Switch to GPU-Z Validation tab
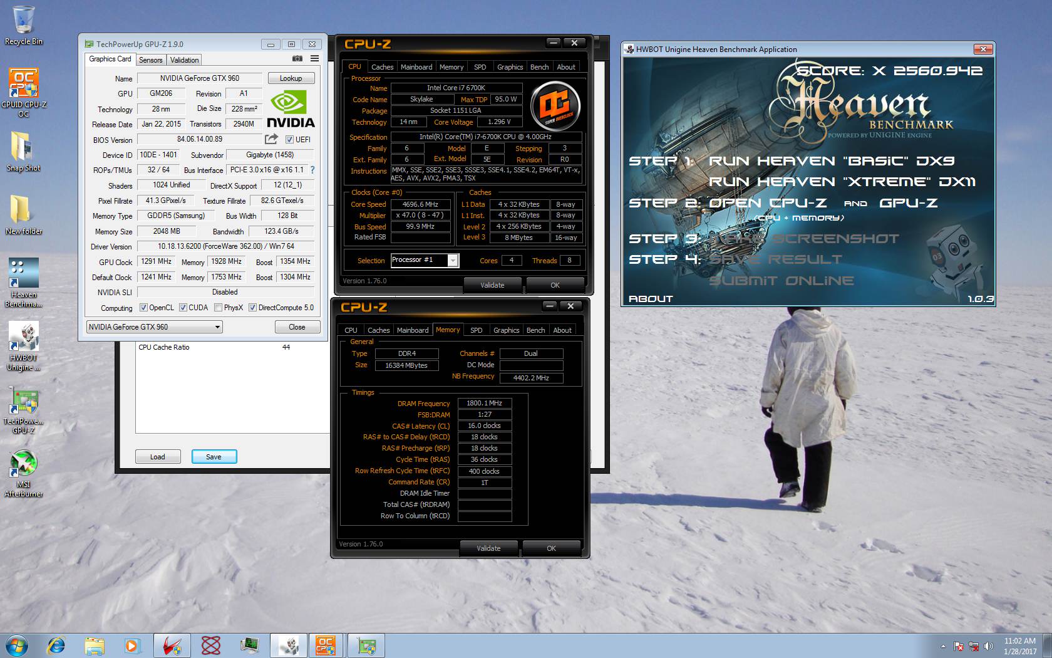 coord(184,60)
